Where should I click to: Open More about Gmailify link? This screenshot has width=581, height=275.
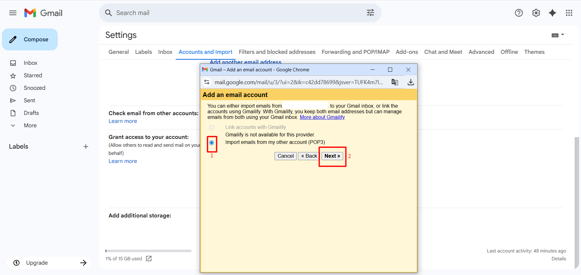[x=322, y=117]
